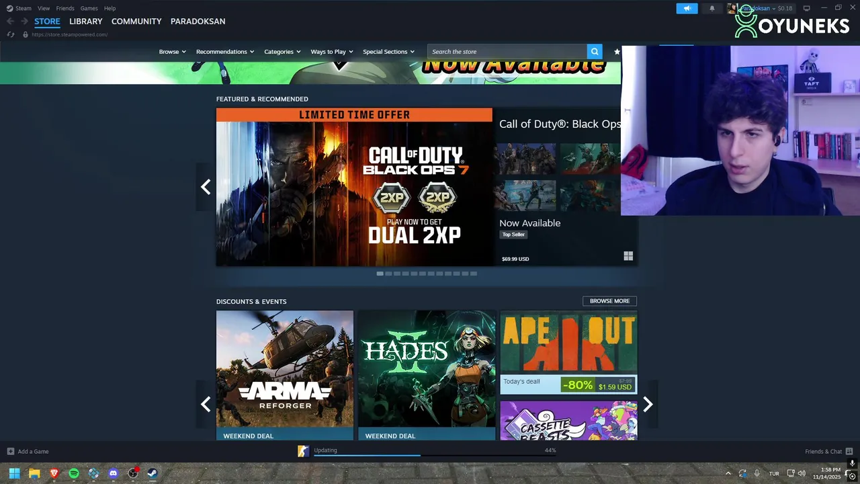Viewport: 860px width, 484px height.
Task: Open the View menu
Action: (x=44, y=8)
